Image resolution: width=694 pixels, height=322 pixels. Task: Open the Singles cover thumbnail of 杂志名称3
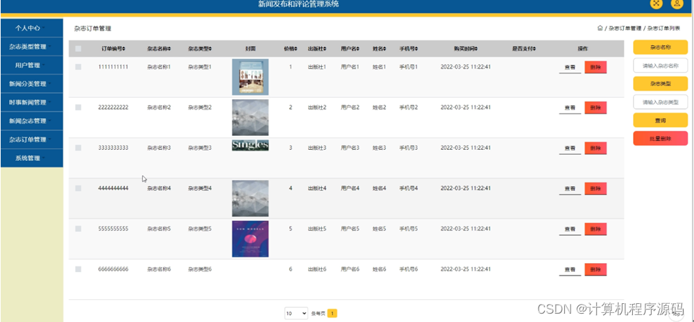pyautogui.click(x=250, y=145)
